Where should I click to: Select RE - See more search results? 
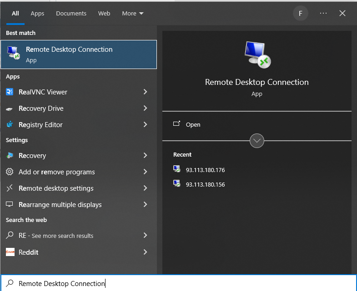[x=56, y=236]
